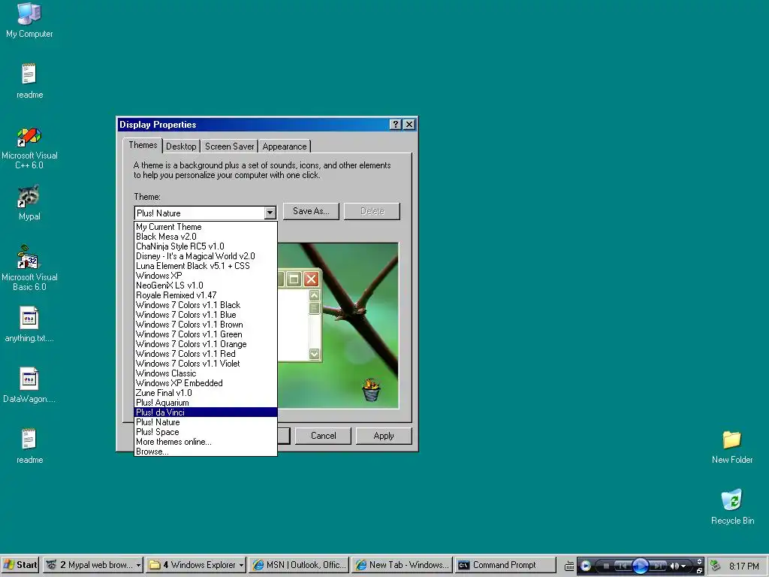
Task: Click Next track on taskbar media player
Action: click(x=658, y=566)
